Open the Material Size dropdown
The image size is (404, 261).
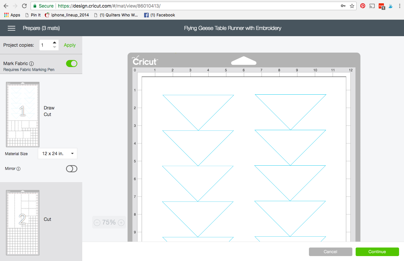(58, 154)
